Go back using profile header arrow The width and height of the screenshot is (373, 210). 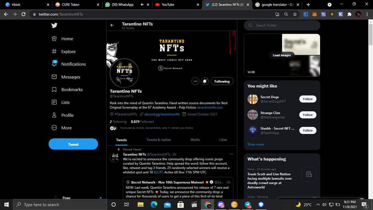pos(112,25)
